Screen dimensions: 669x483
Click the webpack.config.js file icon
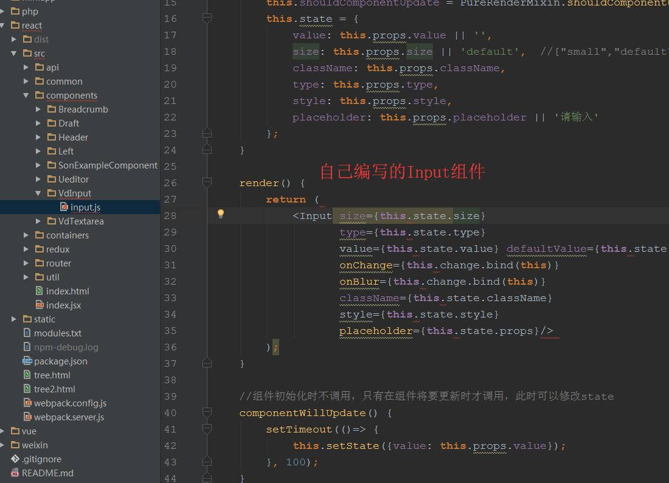[x=27, y=403]
